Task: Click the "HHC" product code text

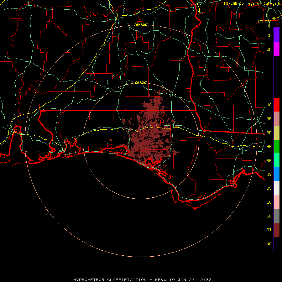Action: (275, 19)
